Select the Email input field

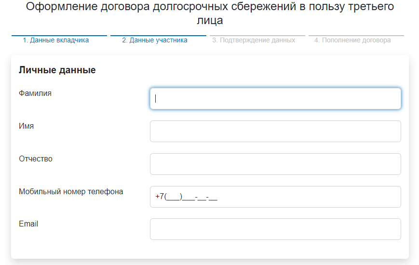pos(275,229)
